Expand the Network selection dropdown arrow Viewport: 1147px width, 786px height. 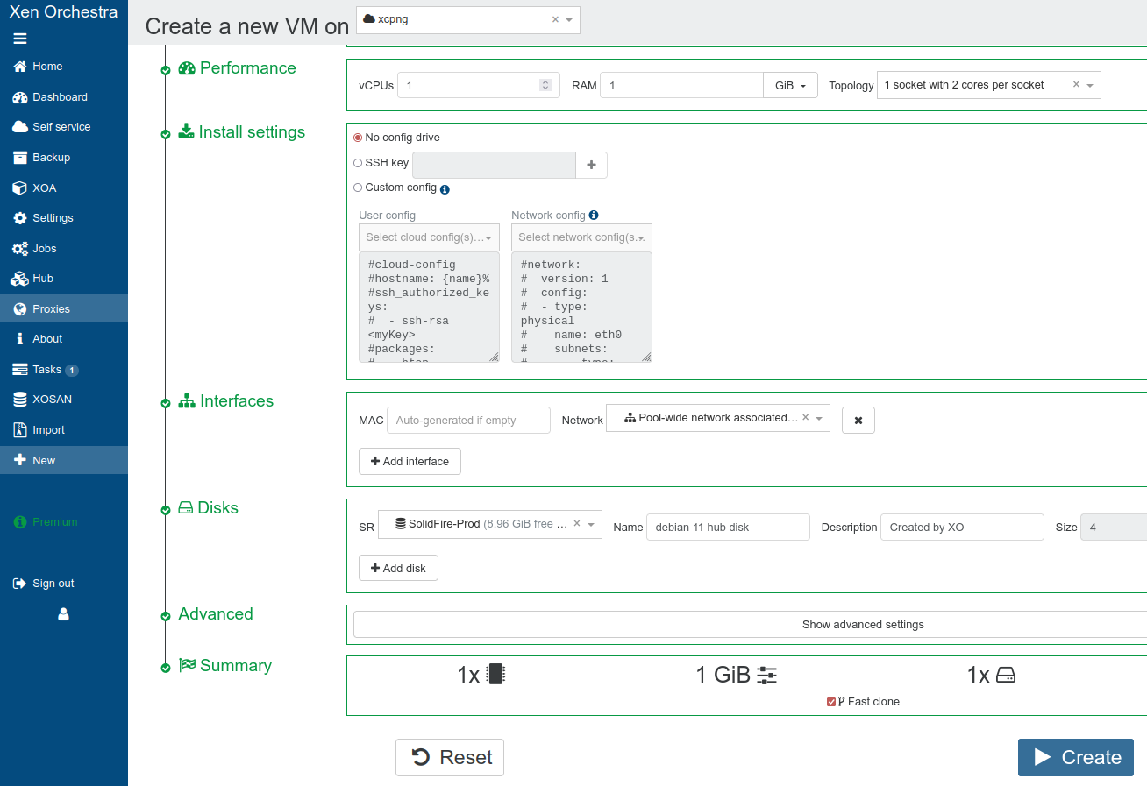[820, 419]
